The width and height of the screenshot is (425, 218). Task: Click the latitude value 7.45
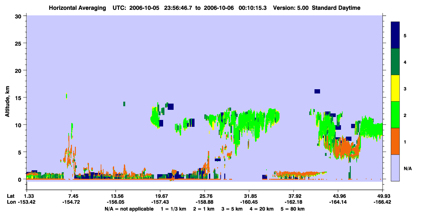[71, 196]
